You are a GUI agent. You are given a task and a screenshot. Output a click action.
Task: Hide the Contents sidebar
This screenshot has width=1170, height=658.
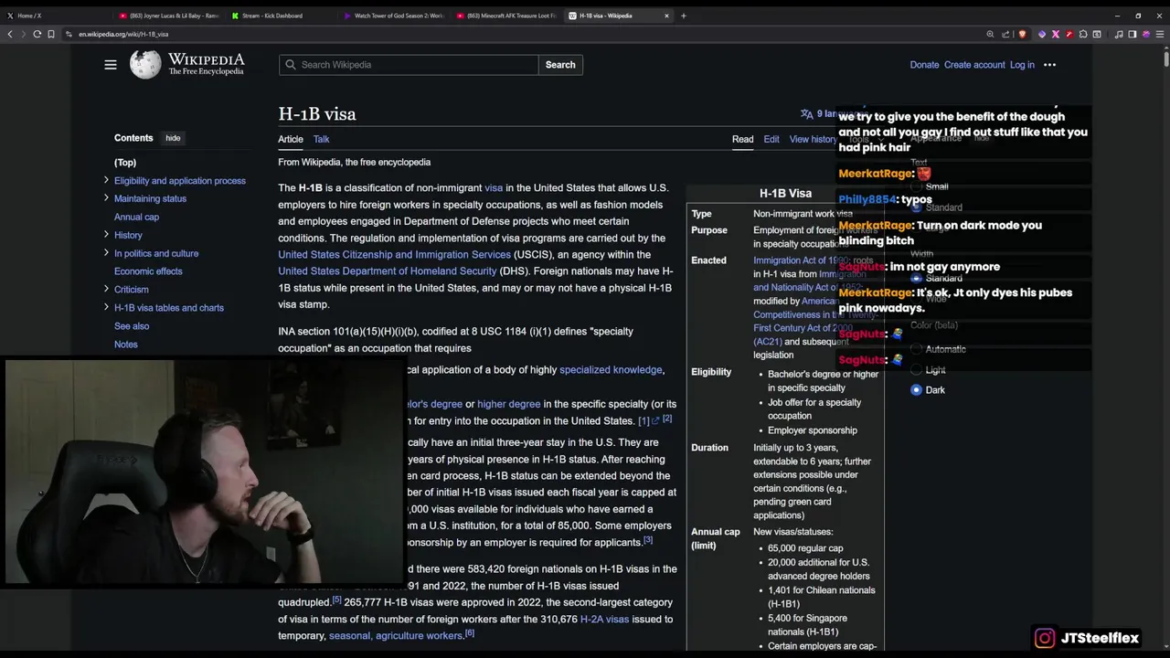pyautogui.click(x=173, y=138)
